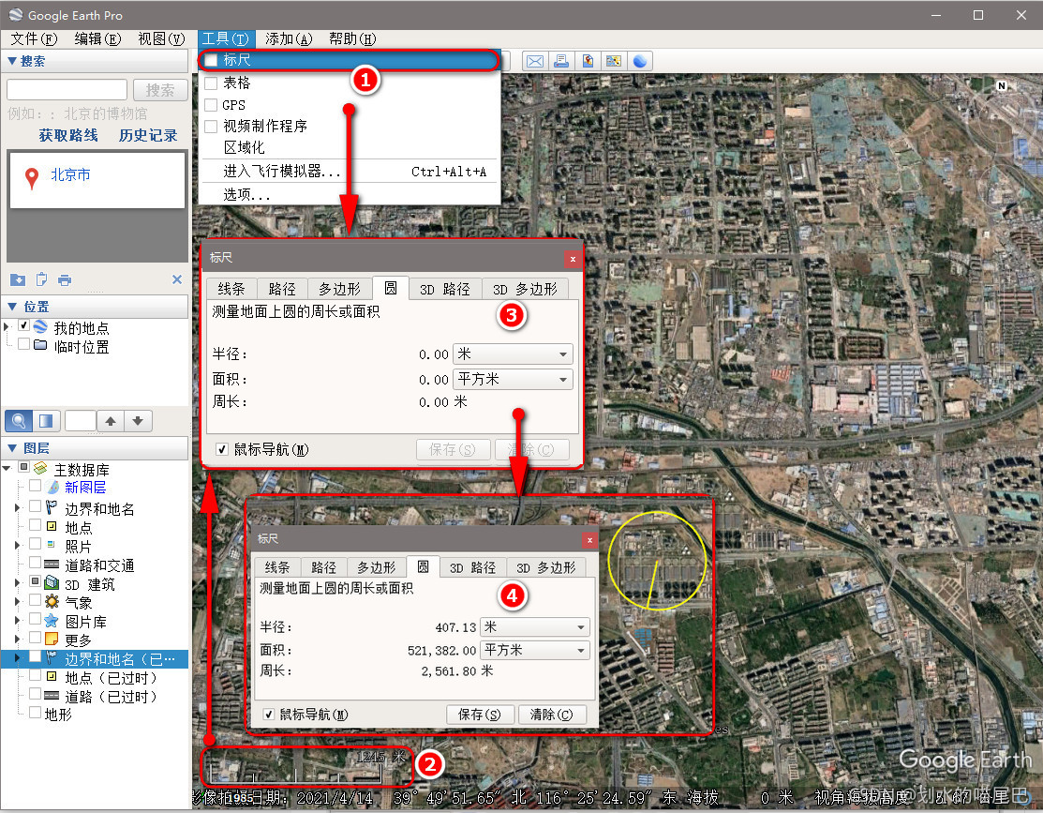1043x813 pixels.
Task: Click the copy-to-clipboard icon below search results
Action: coord(41,279)
